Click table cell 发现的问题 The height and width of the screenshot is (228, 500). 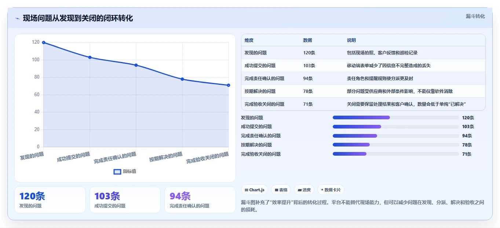pos(256,53)
